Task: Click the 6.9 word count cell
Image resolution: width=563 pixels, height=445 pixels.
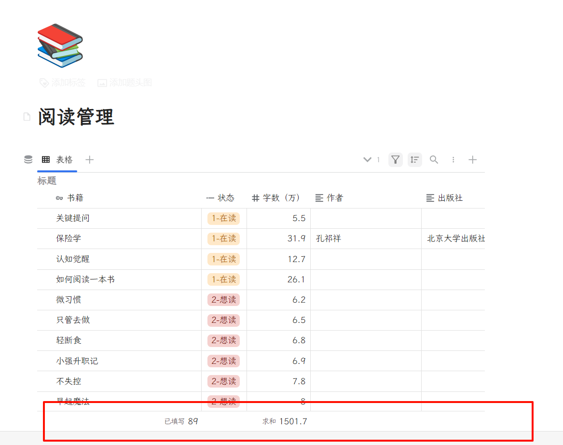Action: click(279, 361)
